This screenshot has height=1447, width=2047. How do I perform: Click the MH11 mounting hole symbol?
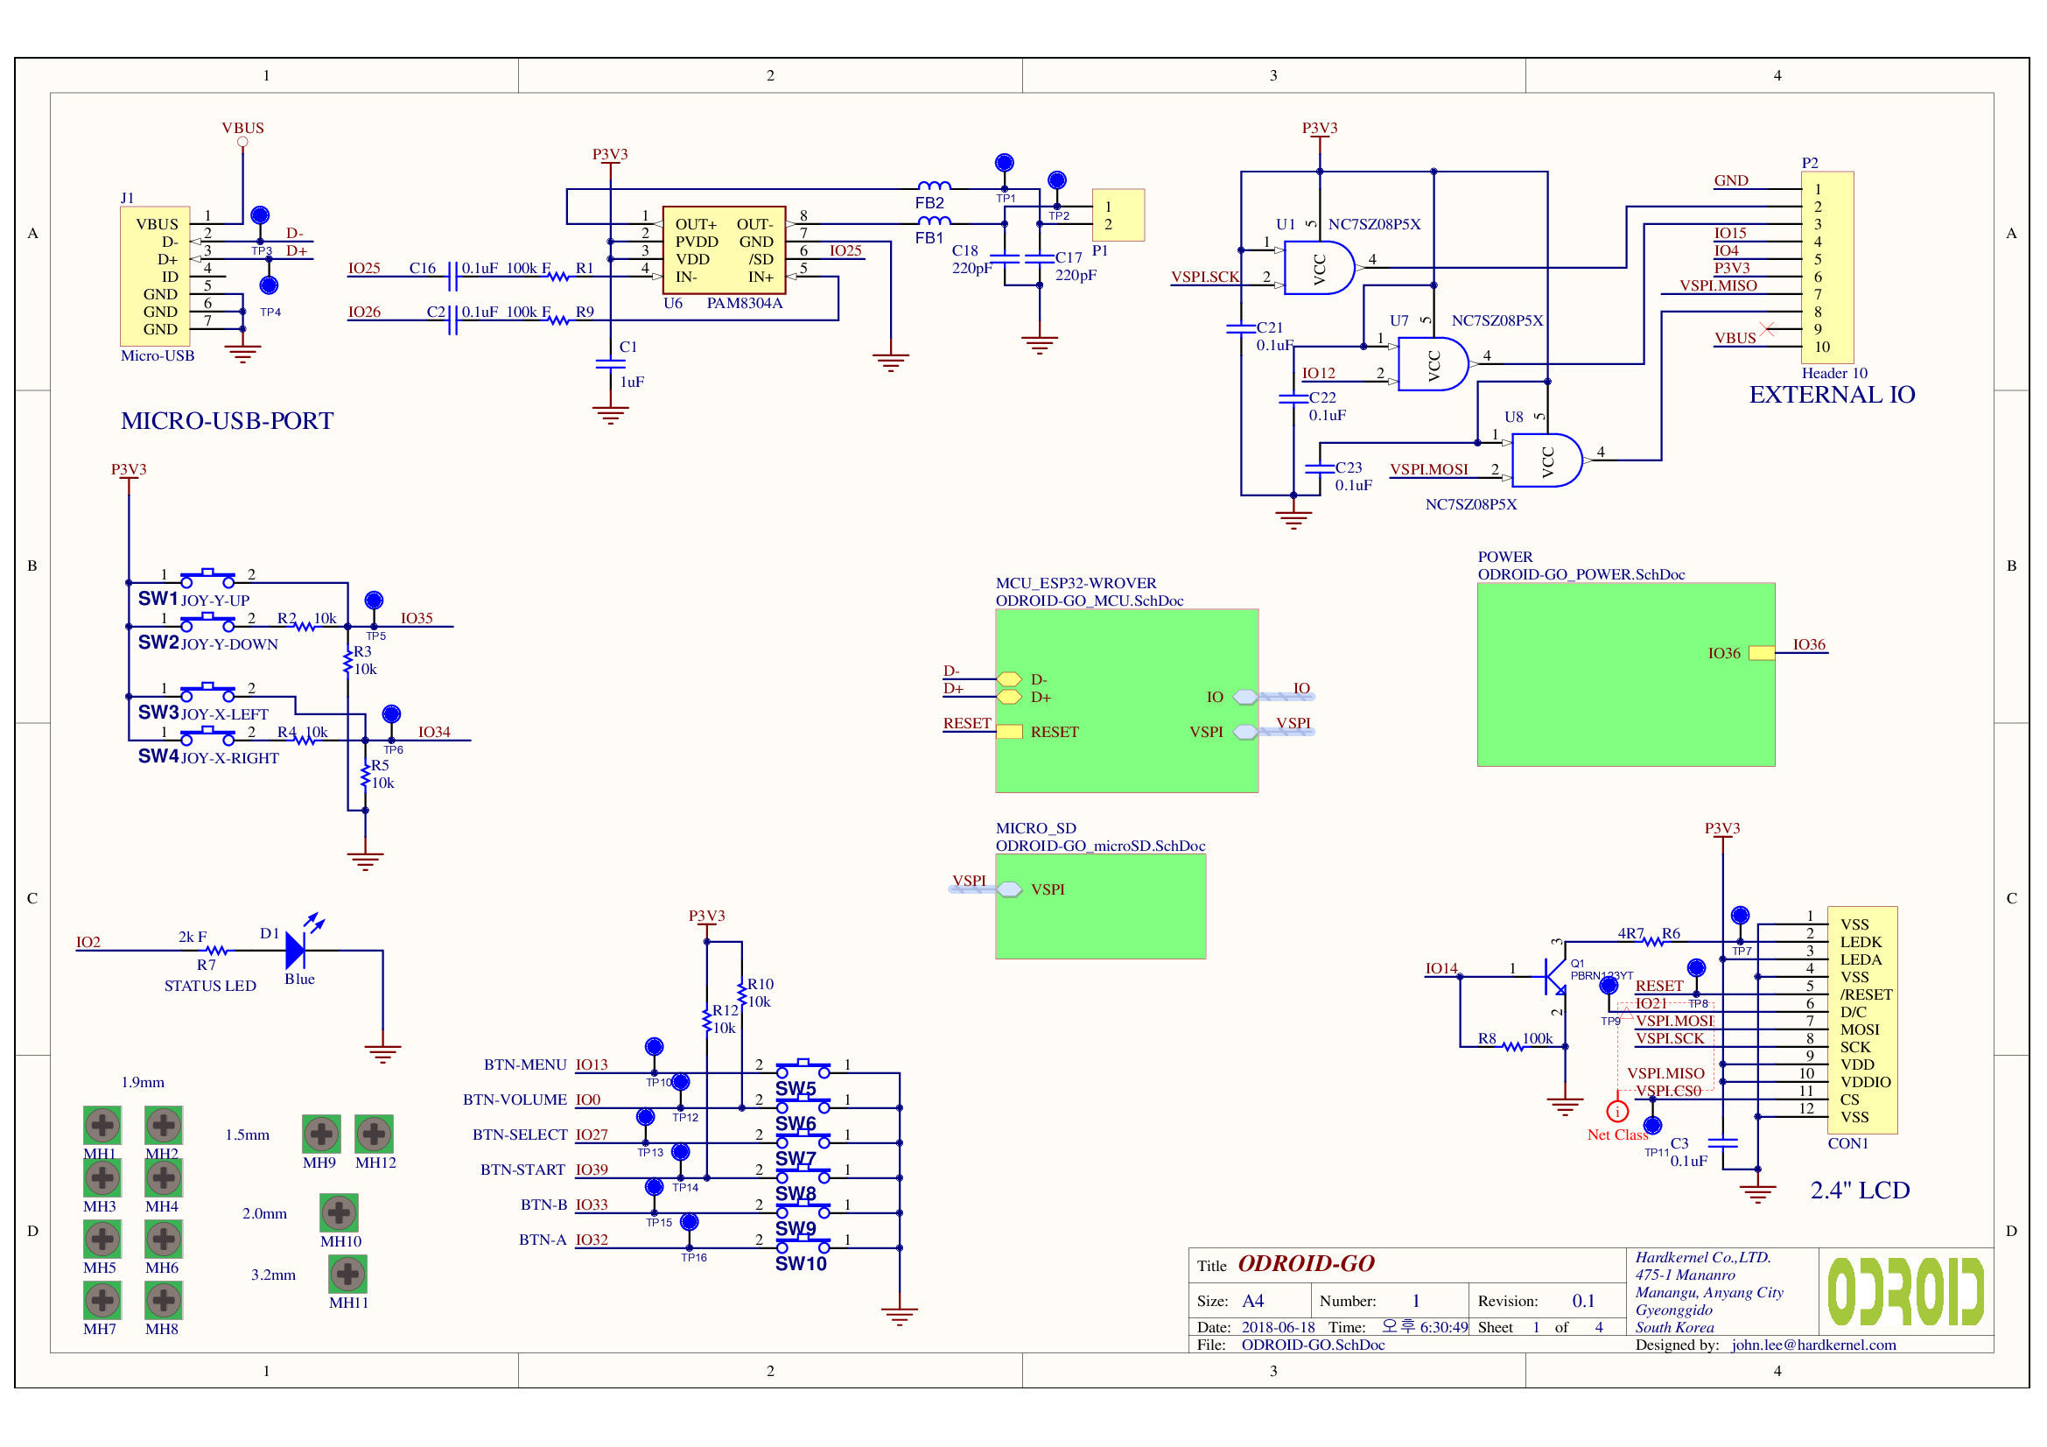tap(347, 1274)
